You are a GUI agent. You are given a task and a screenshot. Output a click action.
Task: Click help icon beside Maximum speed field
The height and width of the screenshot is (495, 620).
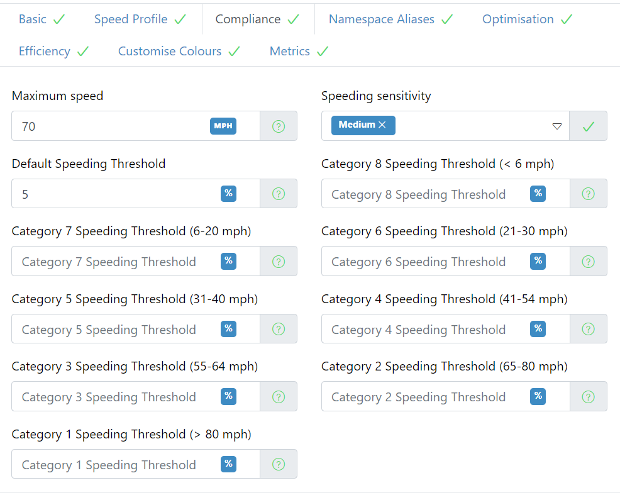pos(279,126)
